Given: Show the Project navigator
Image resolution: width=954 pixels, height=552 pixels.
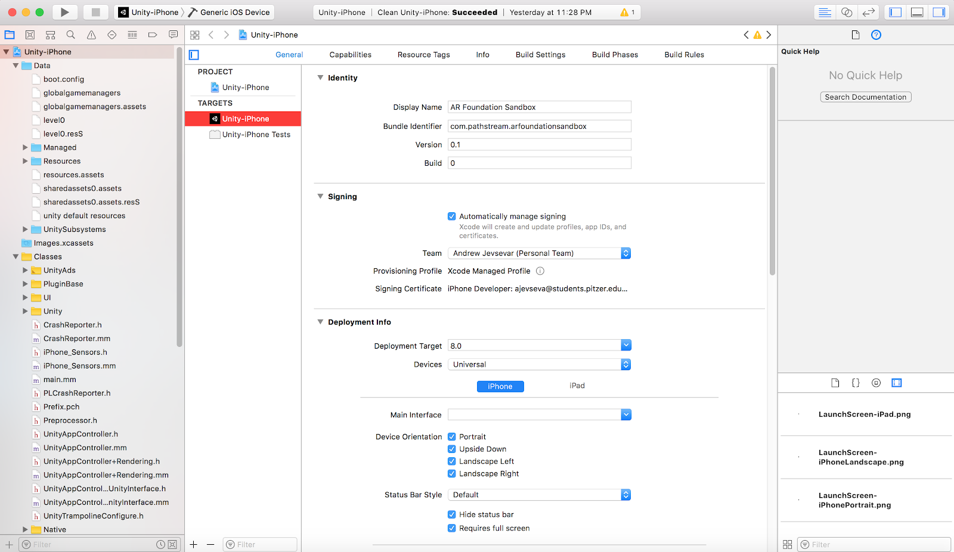Looking at the screenshot, I should [10, 35].
